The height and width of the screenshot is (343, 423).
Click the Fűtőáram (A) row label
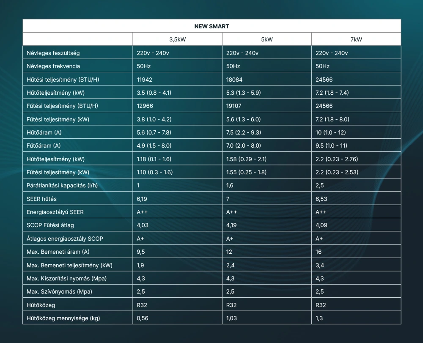tap(44, 145)
